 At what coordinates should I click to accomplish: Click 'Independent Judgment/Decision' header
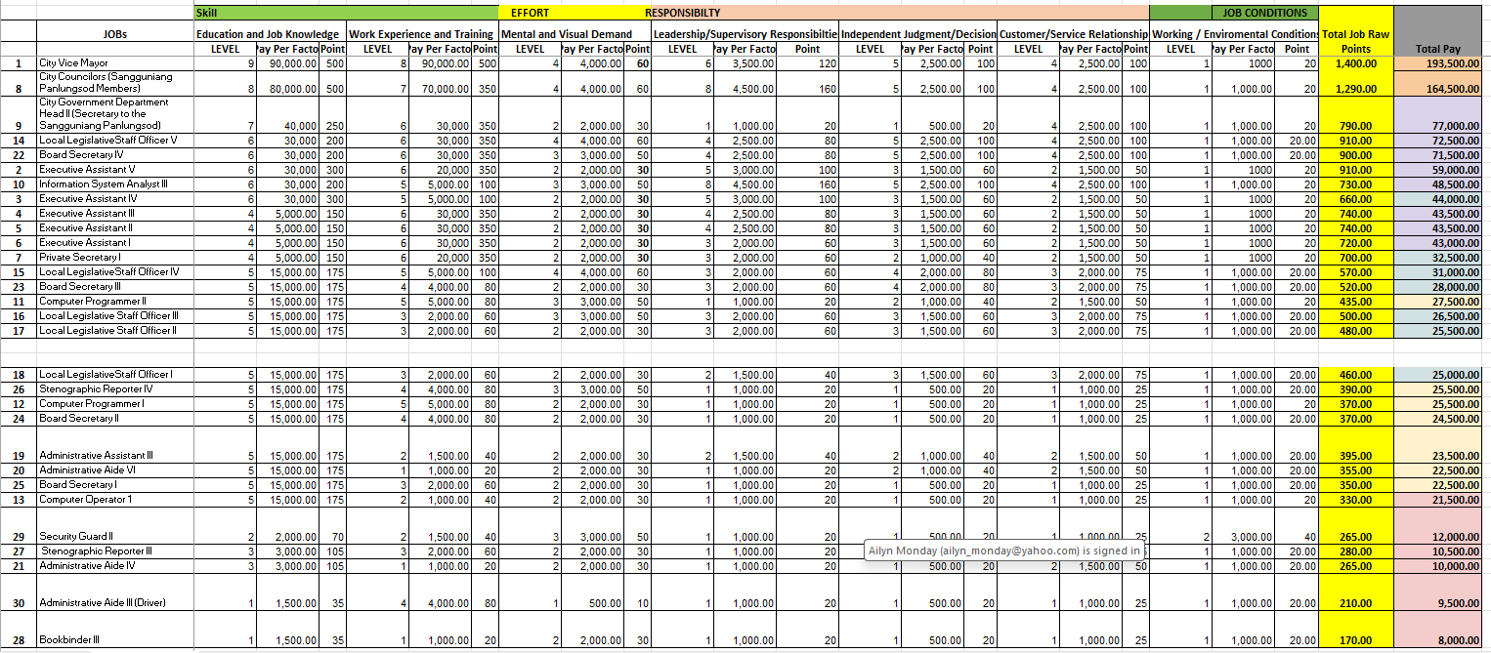click(x=918, y=34)
